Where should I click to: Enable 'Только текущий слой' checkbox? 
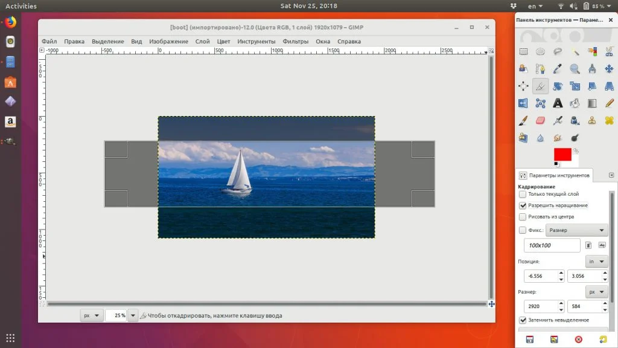(523, 195)
